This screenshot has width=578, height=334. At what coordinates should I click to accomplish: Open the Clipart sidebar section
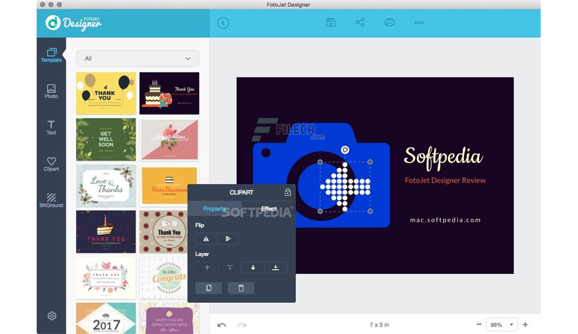[x=51, y=164]
